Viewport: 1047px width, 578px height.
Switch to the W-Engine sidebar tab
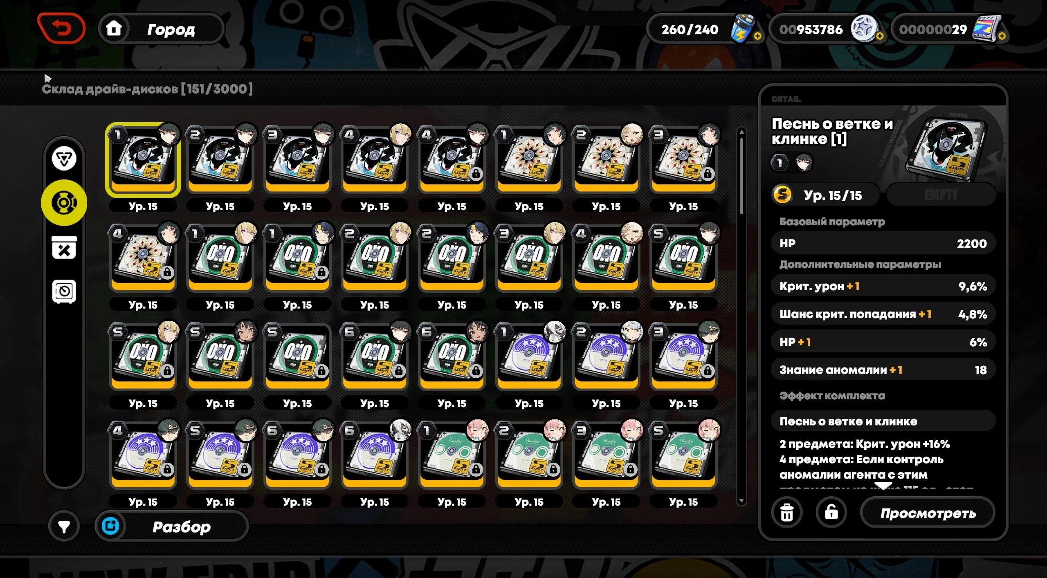point(64,159)
